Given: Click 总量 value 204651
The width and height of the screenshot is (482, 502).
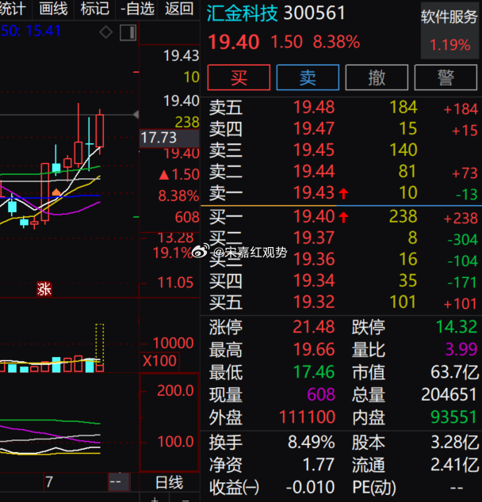Looking at the screenshot, I should [x=449, y=394].
